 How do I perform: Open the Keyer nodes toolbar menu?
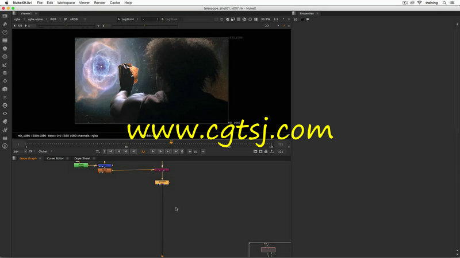pos(5,65)
